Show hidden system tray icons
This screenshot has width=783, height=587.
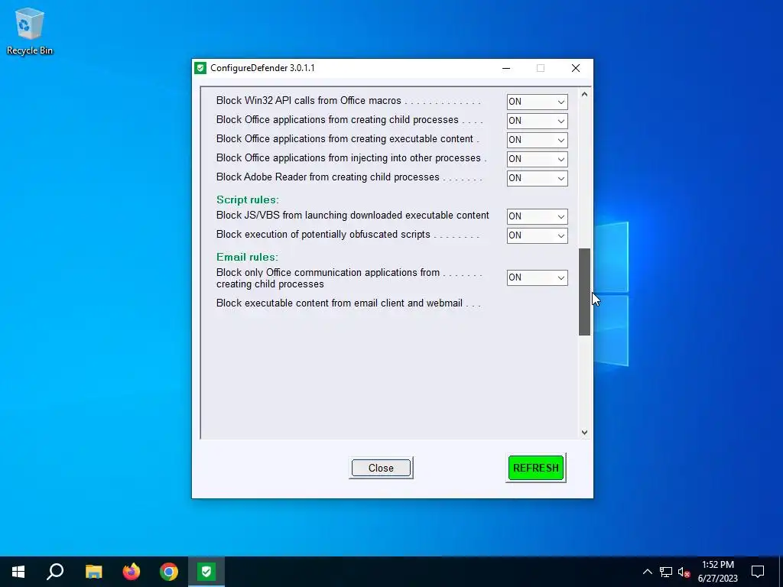[x=647, y=572]
